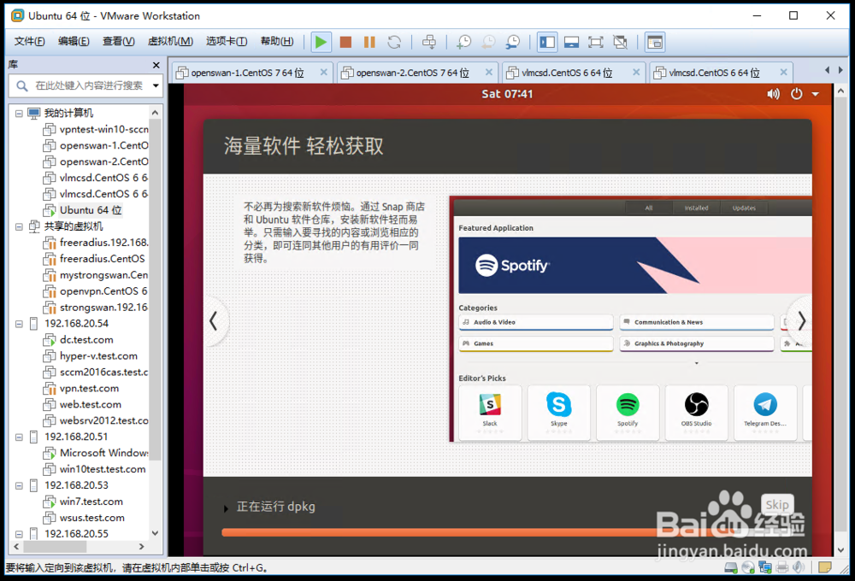Click the Skip button in installer
This screenshot has height=581, width=855.
click(777, 505)
